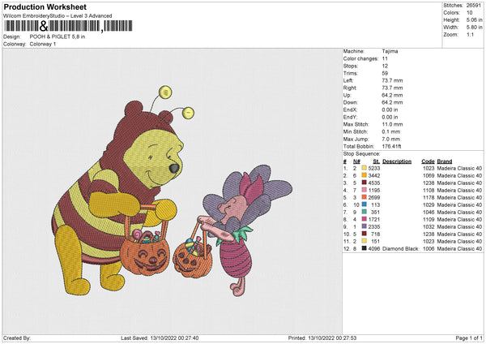
Task: Click the 'Description' column header
Action: click(397, 161)
